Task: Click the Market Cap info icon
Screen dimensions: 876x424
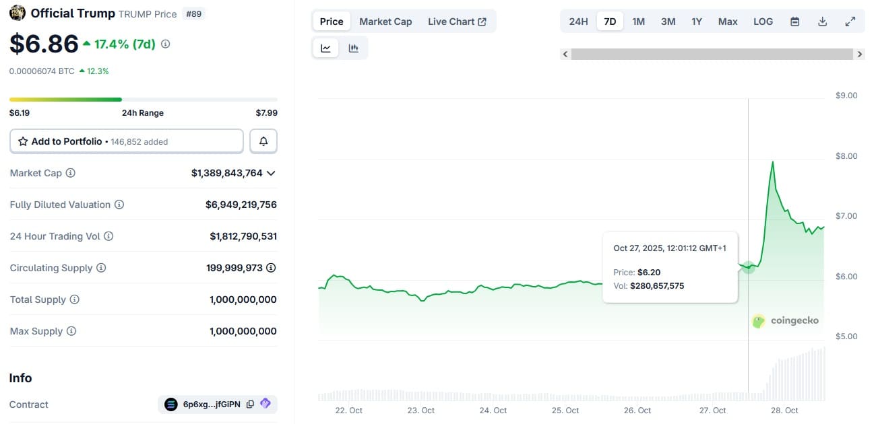Action: (x=70, y=173)
